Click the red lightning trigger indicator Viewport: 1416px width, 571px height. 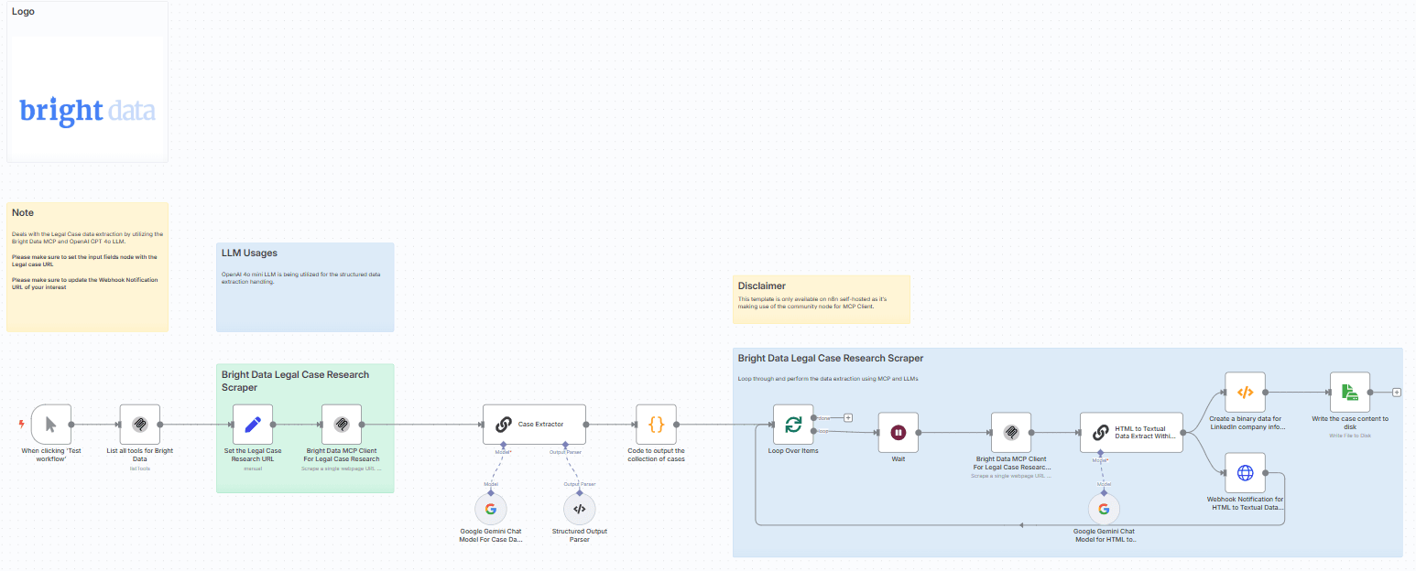pyautogui.click(x=22, y=425)
